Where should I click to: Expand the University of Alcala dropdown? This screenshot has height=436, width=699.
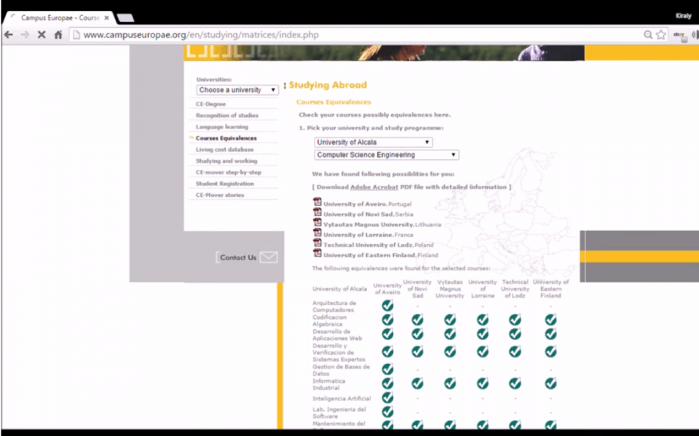[x=374, y=142]
